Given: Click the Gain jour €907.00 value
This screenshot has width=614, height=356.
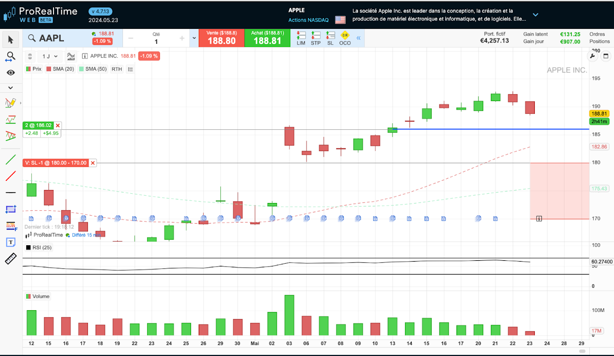Looking at the screenshot, I should pos(570,42).
